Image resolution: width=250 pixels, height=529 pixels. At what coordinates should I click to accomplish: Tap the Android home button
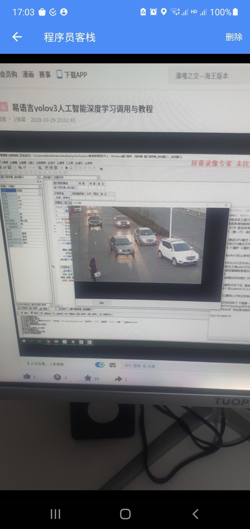pos(125,514)
